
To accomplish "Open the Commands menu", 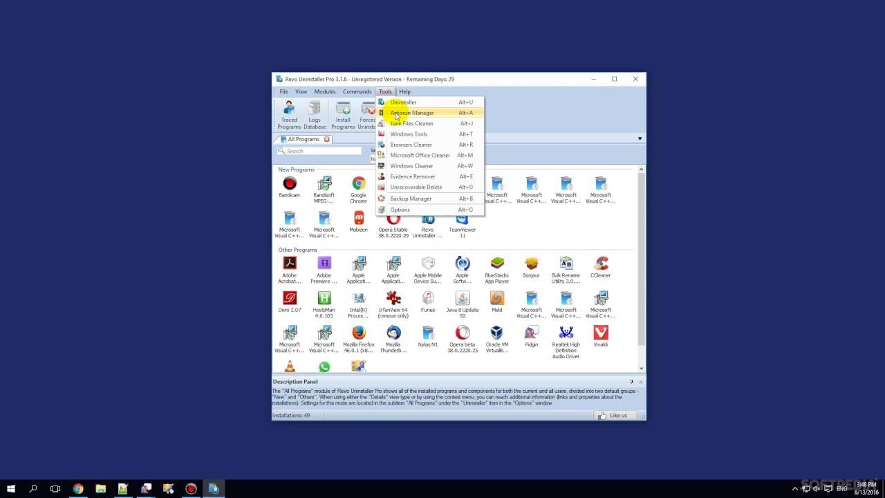I will tap(357, 91).
